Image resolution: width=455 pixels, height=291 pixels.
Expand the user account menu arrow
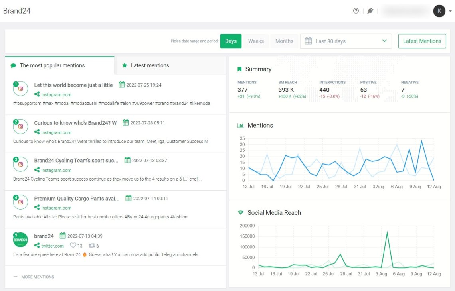point(450,11)
